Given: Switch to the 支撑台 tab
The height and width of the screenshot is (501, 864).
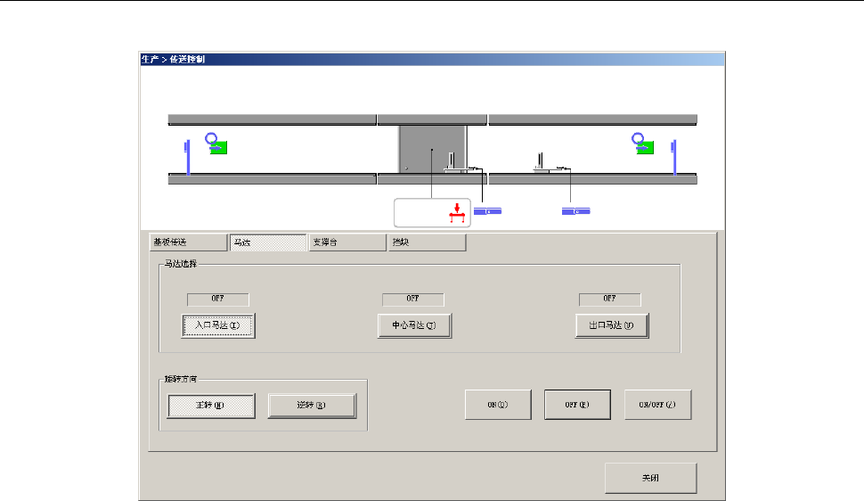Looking at the screenshot, I should pos(347,242).
